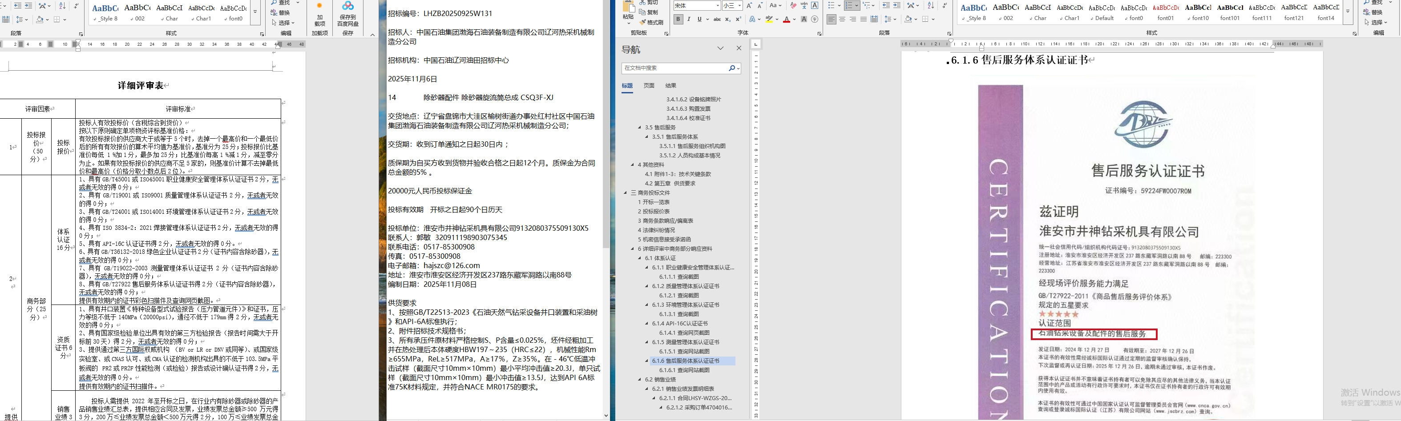The height and width of the screenshot is (421, 1401).
Task: Toggle Bold in the right Word window
Action: pos(678,19)
